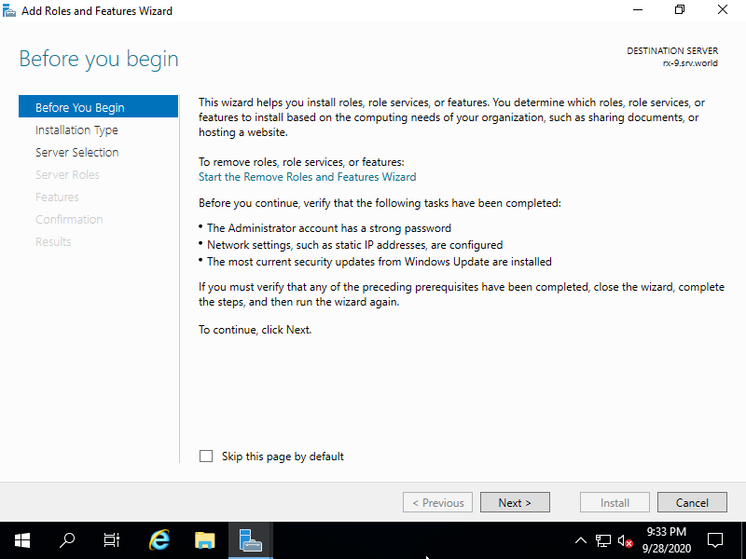746x559 pixels.
Task: Click the Previous button
Action: [437, 502]
